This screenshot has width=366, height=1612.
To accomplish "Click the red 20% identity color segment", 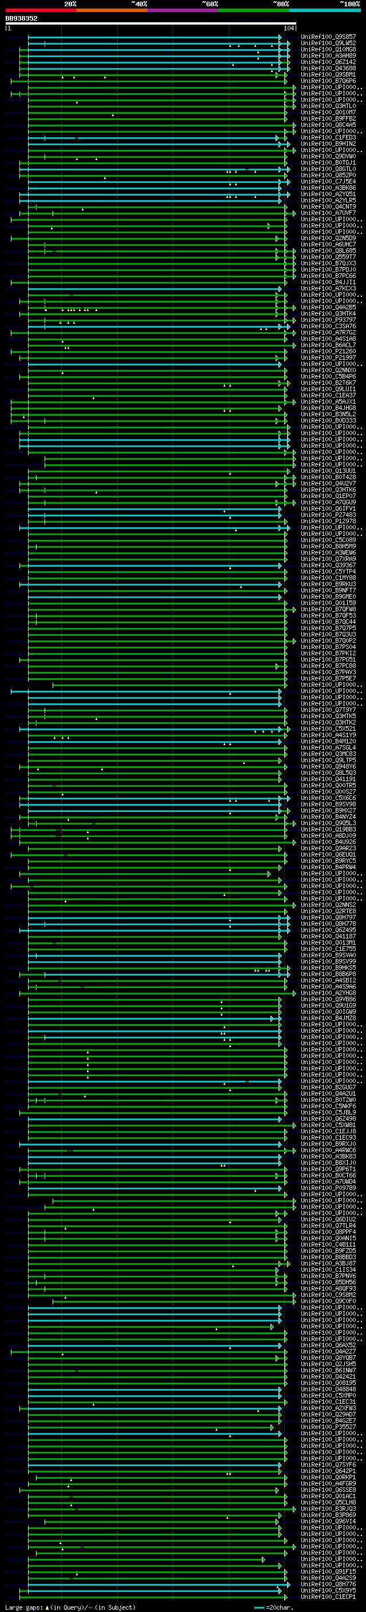I will click(41, 11).
